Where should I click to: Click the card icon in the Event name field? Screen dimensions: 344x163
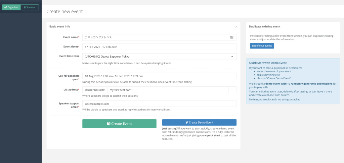(x=231, y=37)
